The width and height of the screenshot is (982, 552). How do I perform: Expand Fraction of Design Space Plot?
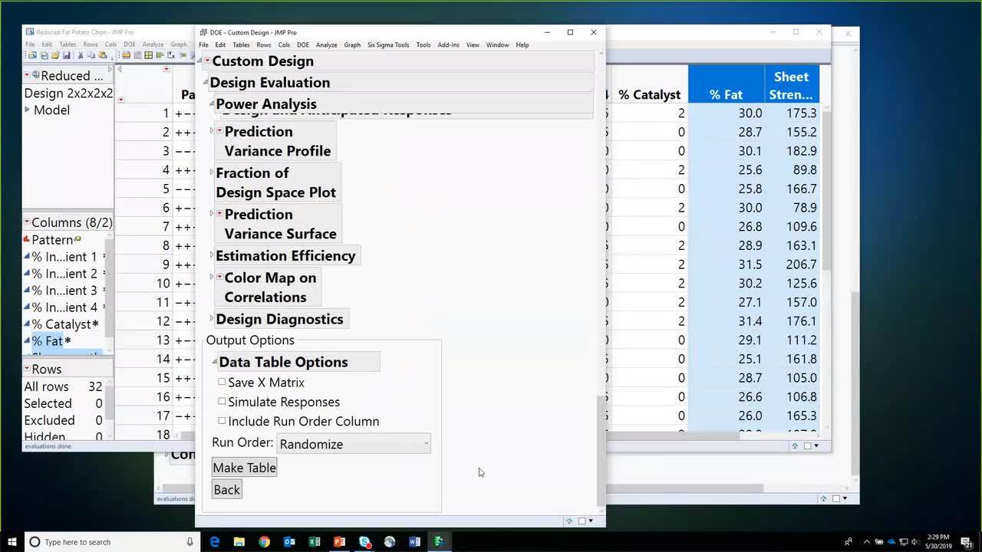coord(212,173)
